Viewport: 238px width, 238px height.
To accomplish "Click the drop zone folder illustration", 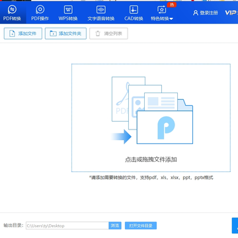I will pyautogui.click(x=152, y=110).
